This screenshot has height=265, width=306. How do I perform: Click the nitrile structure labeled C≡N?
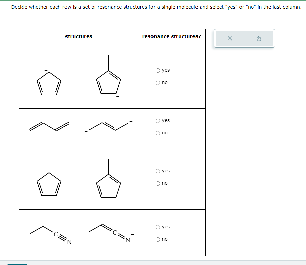(49, 232)
